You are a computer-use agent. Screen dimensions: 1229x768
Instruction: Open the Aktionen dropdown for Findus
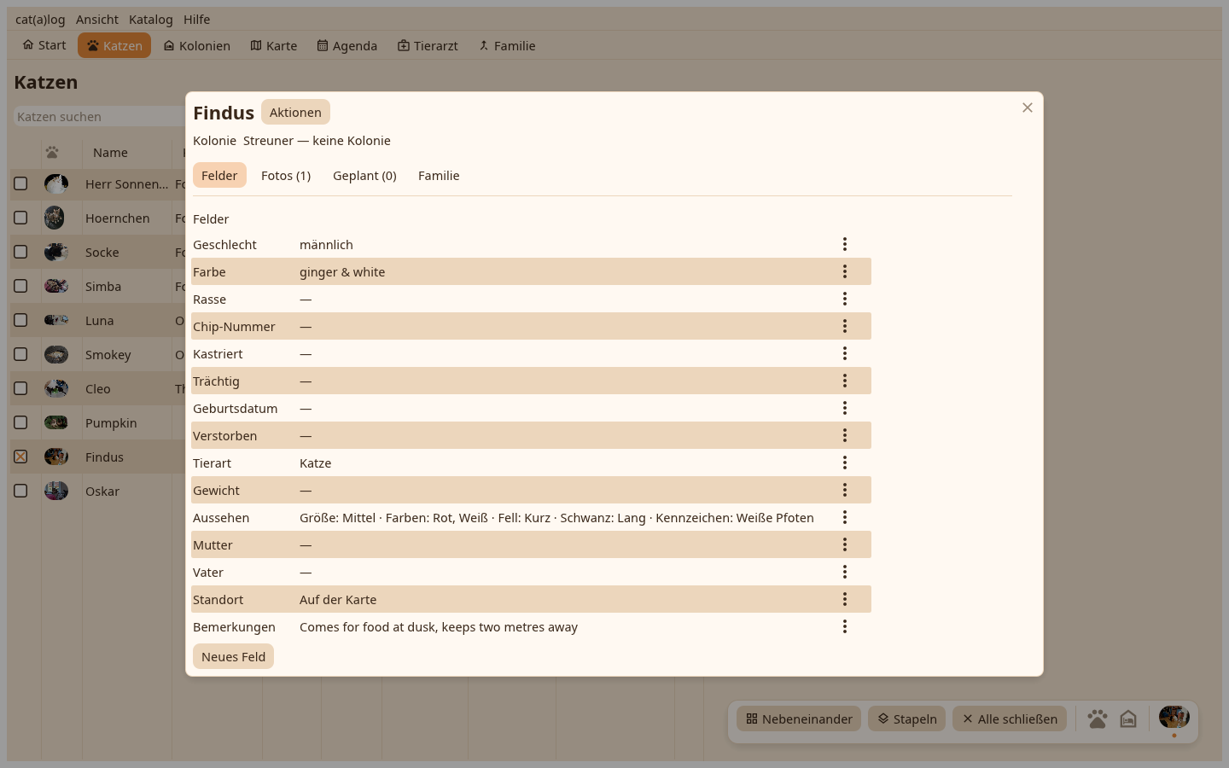tap(295, 112)
